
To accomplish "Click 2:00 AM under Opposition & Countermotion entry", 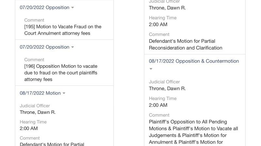I will click(158, 105).
